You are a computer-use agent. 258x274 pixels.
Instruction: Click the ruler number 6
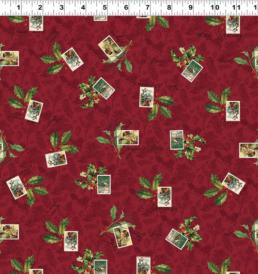[x=126, y=8]
